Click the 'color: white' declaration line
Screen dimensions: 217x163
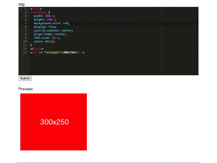click(44, 41)
